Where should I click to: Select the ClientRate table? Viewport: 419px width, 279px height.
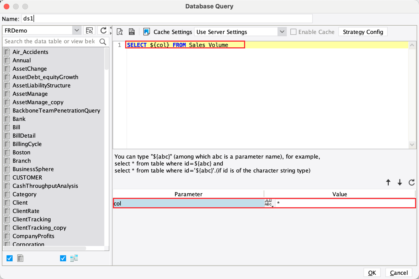point(26,211)
